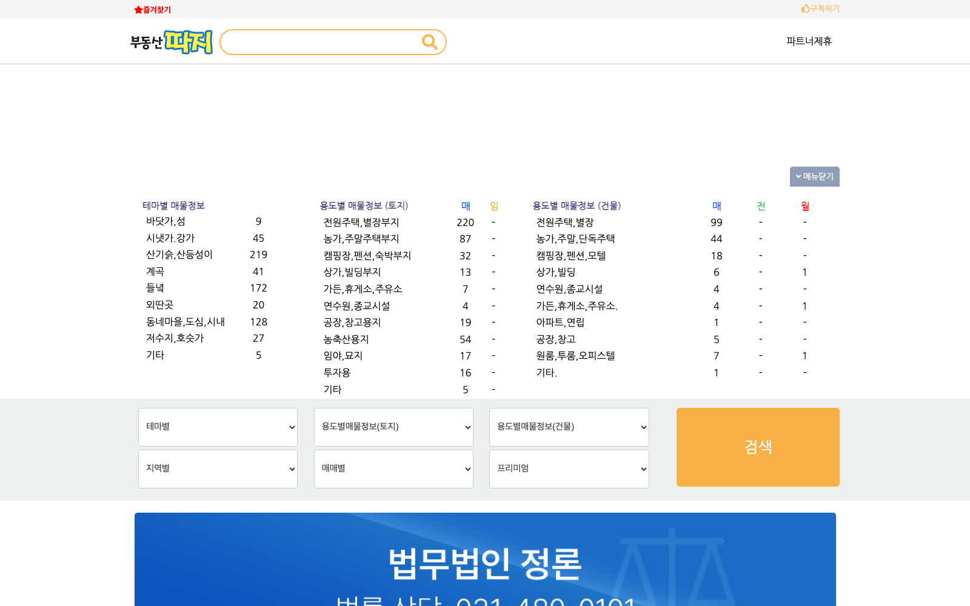This screenshot has height=606, width=970.
Task: Open the 전원주택,별장부지 land listing
Action: pos(361,222)
